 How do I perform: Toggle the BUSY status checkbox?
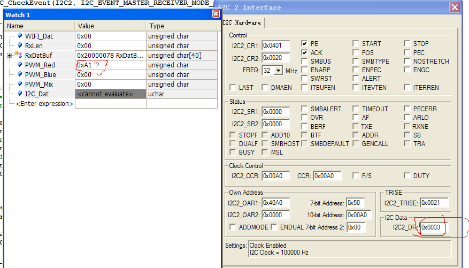pos(233,152)
